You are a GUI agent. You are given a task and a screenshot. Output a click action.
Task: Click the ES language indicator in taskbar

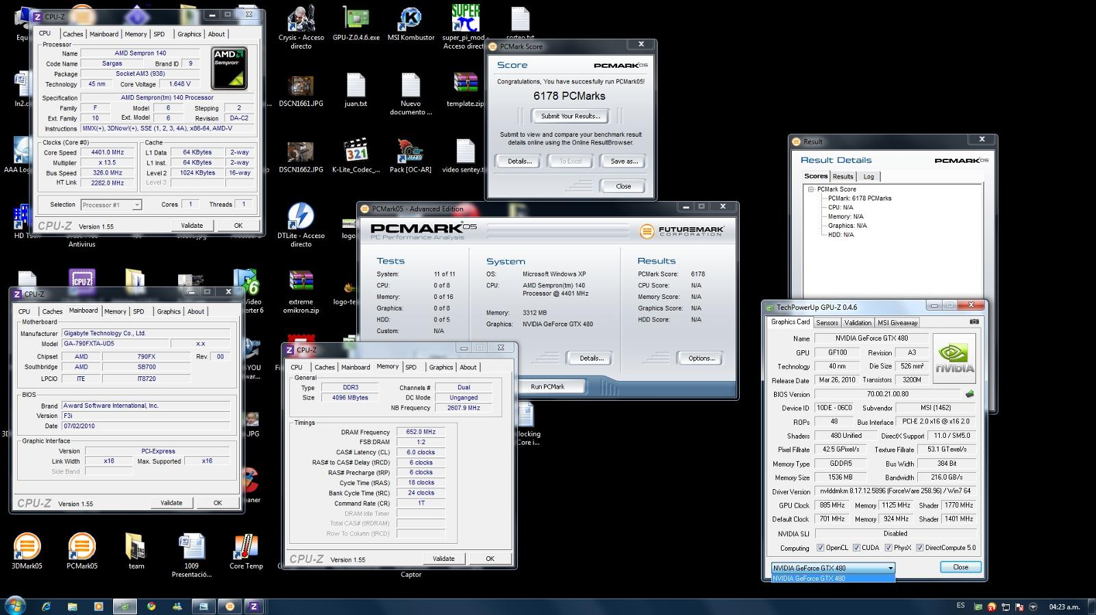click(x=960, y=606)
